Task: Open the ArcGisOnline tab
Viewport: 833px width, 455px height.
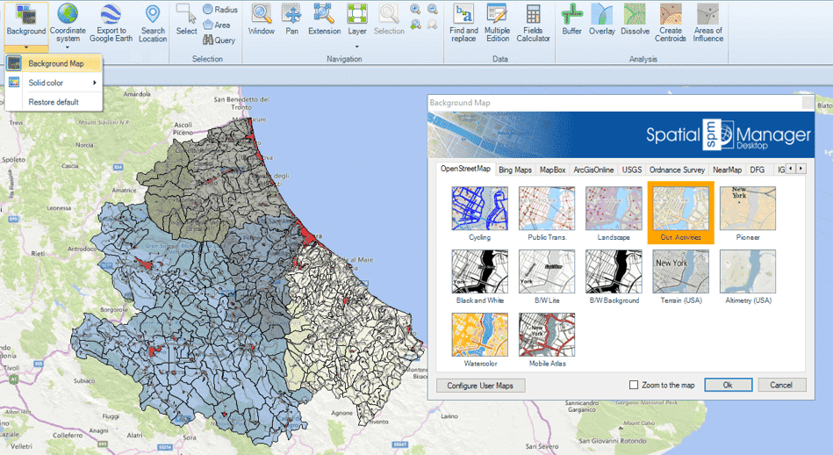Action: click(593, 169)
